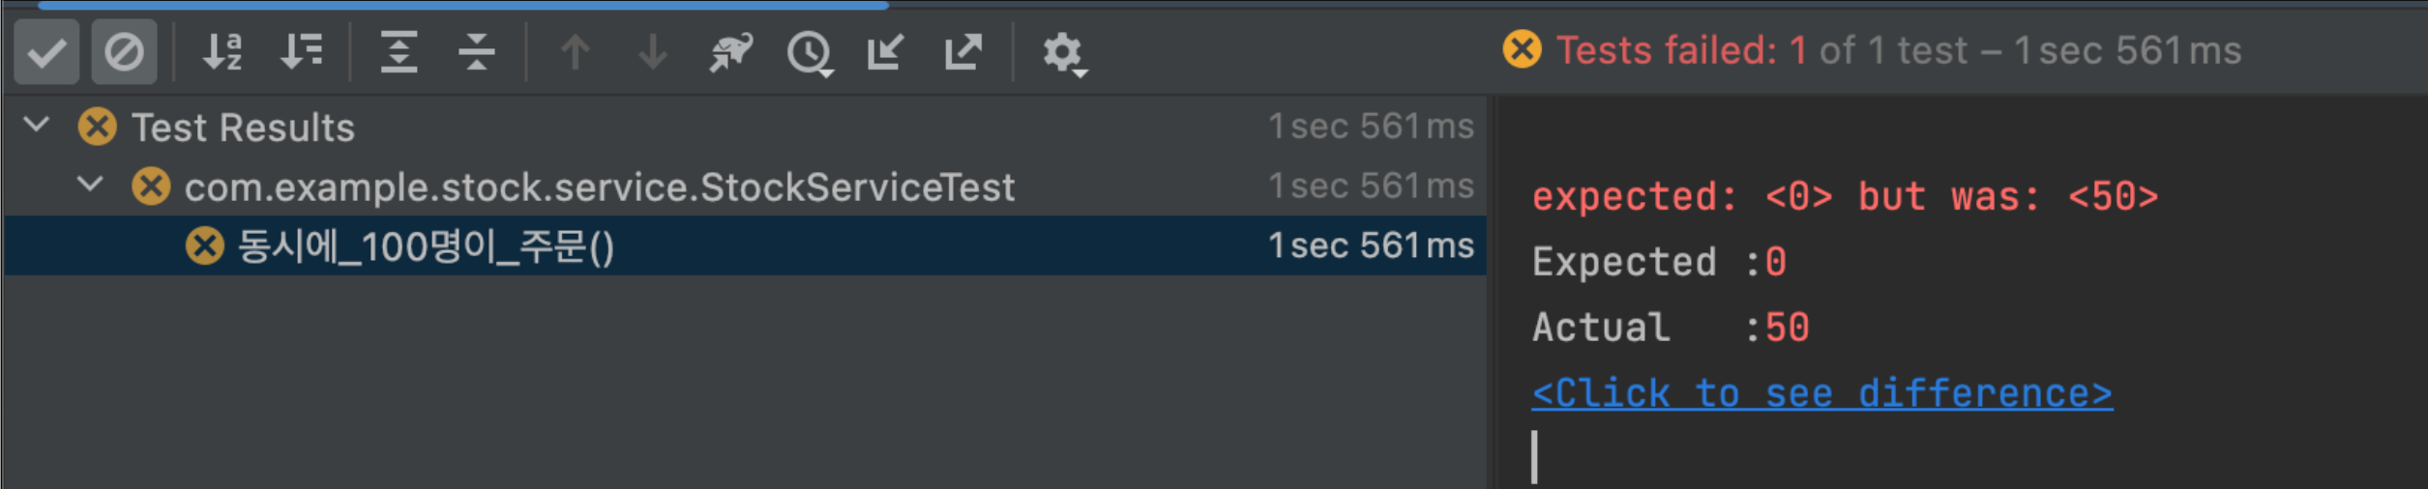Collapse the StockServiceTest class node chevron
This screenshot has width=2428, height=489.
pyautogui.click(x=90, y=184)
